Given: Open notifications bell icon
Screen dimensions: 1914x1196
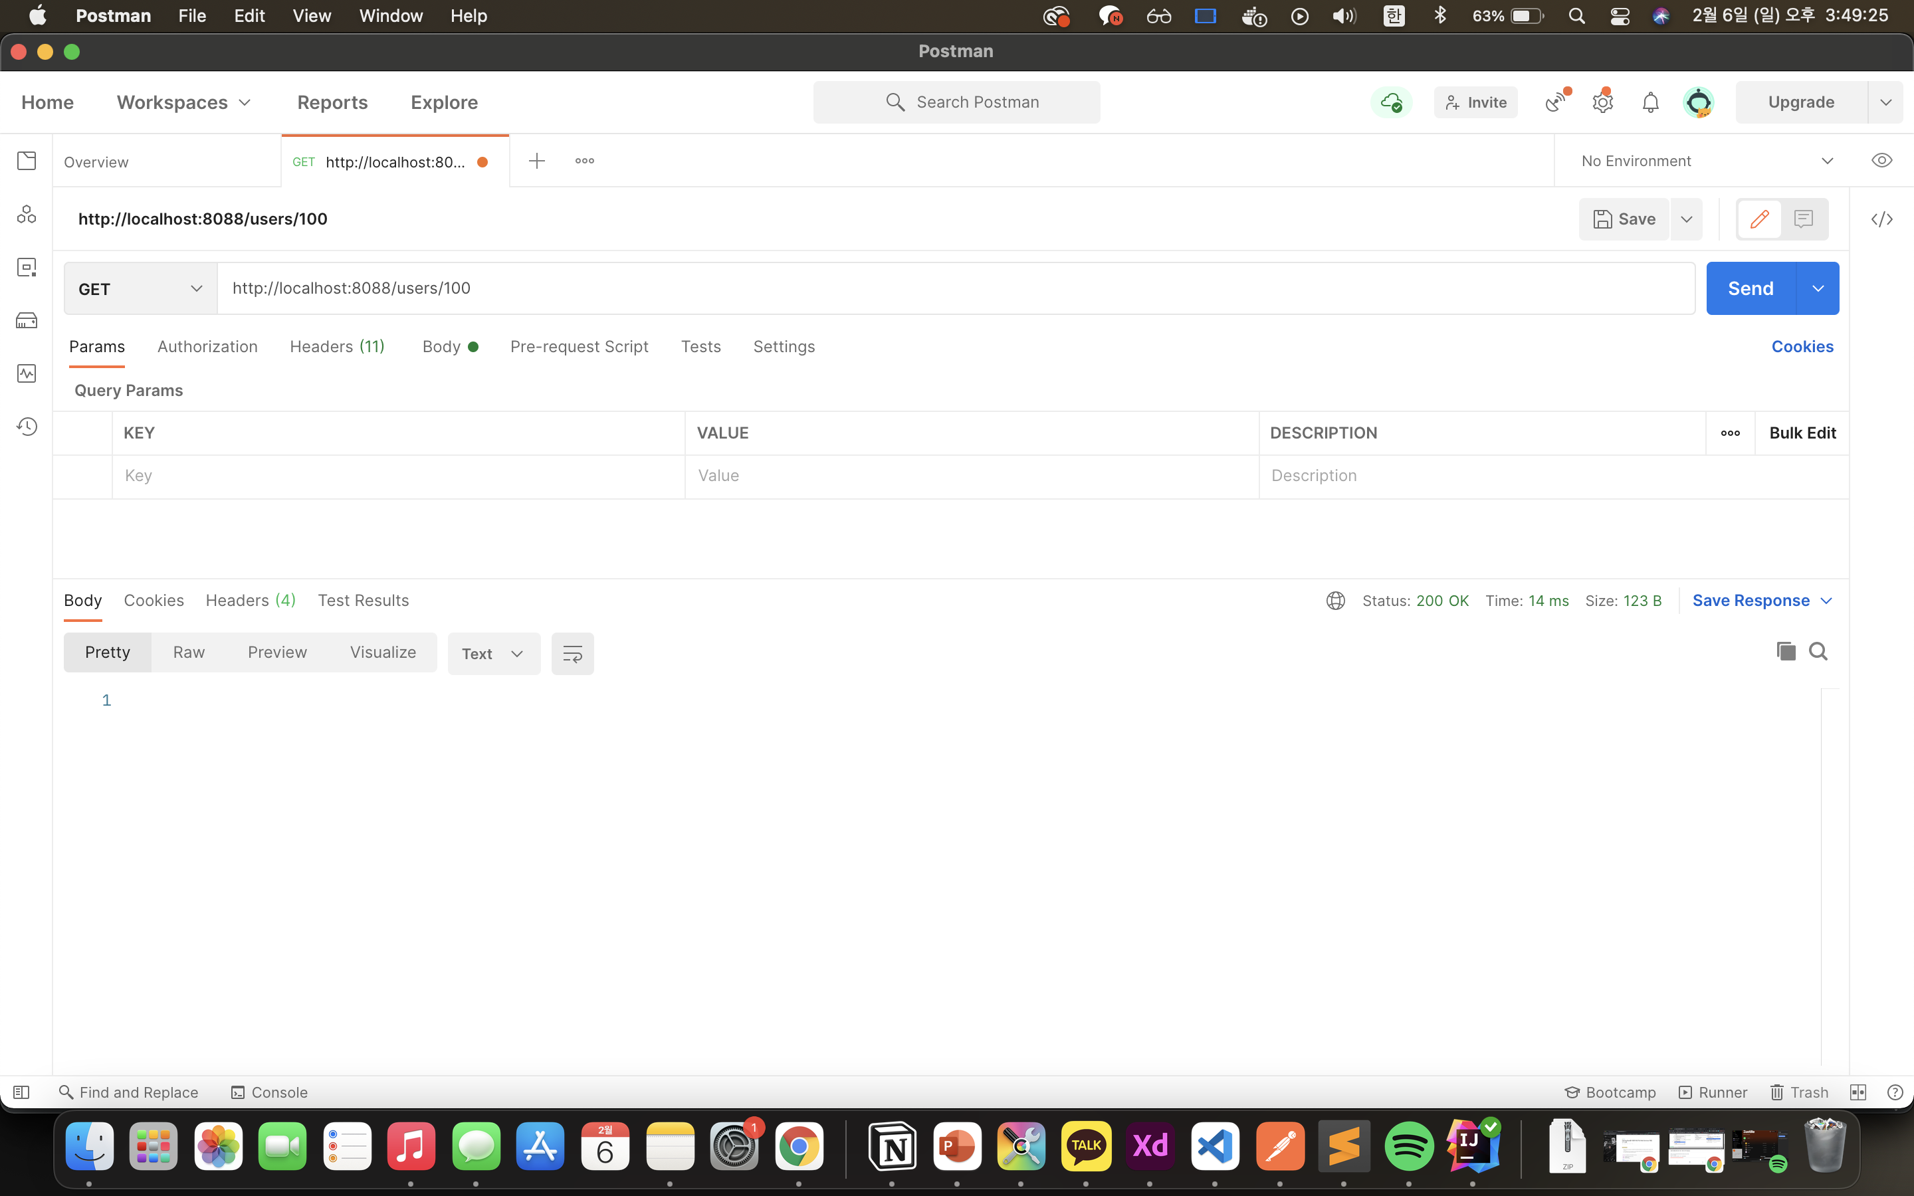Looking at the screenshot, I should (x=1650, y=102).
